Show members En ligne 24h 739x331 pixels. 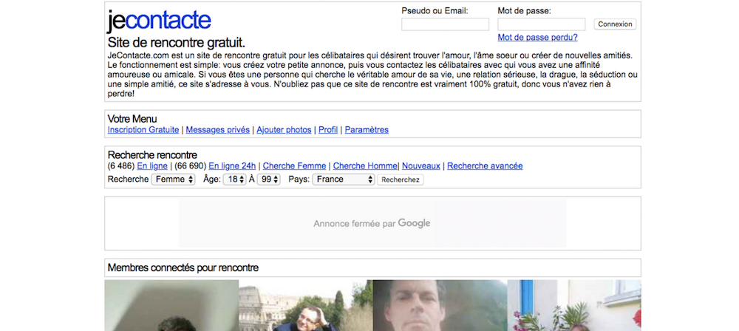[x=232, y=166]
